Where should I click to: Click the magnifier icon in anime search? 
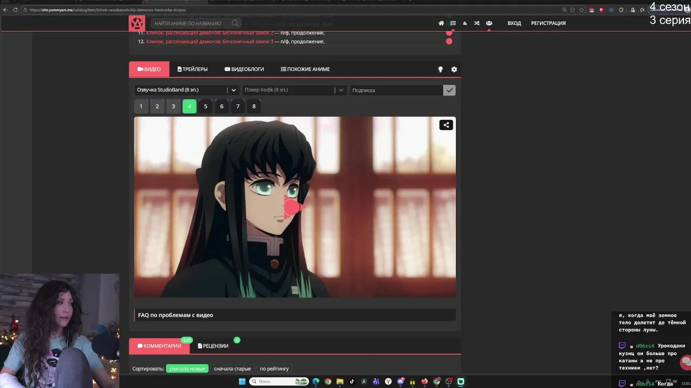(235, 23)
